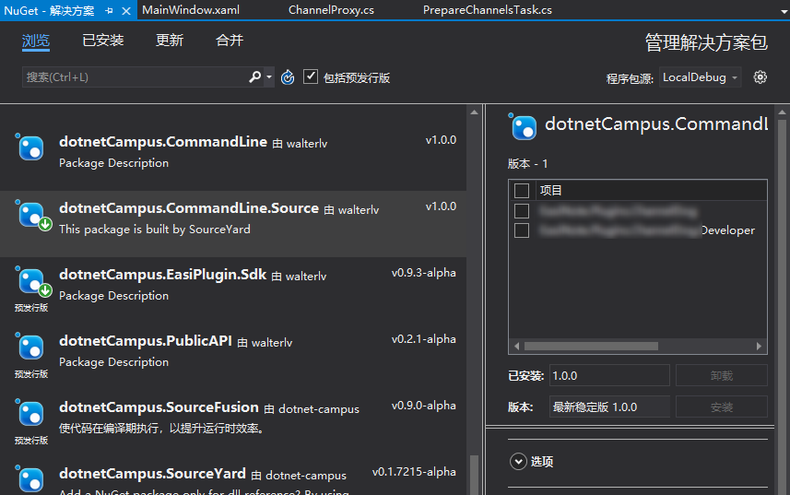Open PrepareChannelsTask.cs document tab
The image size is (790, 495).
[x=488, y=10]
